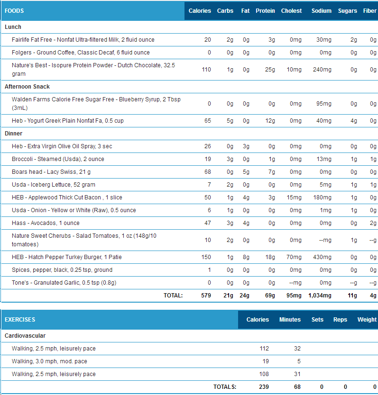Click the 47 calories value for Avocados
This screenshot has height=395, width=378.
[207, 223]
